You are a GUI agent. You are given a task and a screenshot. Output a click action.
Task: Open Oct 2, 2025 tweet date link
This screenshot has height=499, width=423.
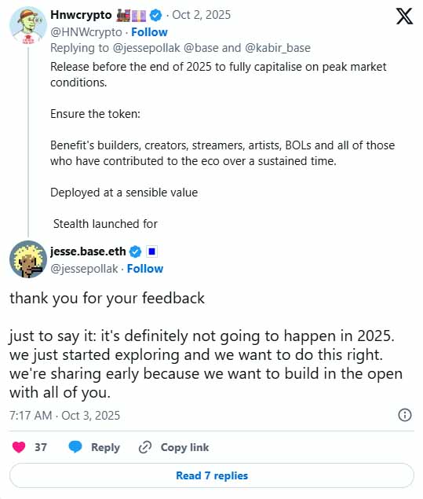[x=202, y=15]
